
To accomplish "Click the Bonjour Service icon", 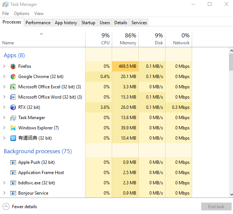I will tap(13, 193).
